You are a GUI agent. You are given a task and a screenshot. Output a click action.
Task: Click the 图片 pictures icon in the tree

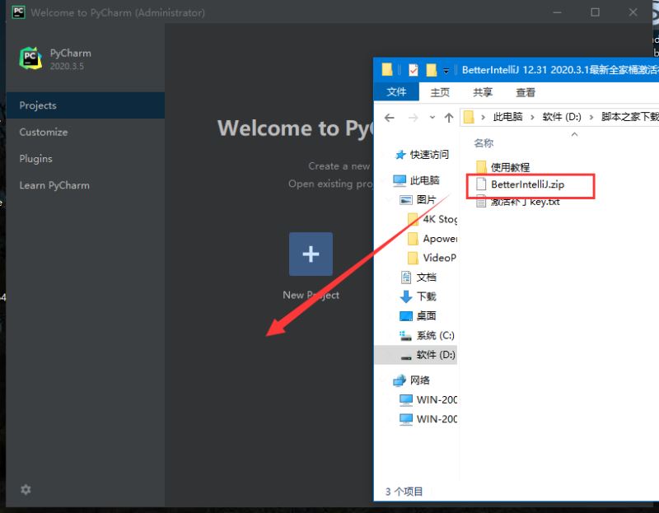click(x=405, y=200)
